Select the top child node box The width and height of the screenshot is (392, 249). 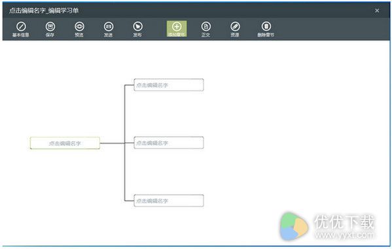(169, 85)
